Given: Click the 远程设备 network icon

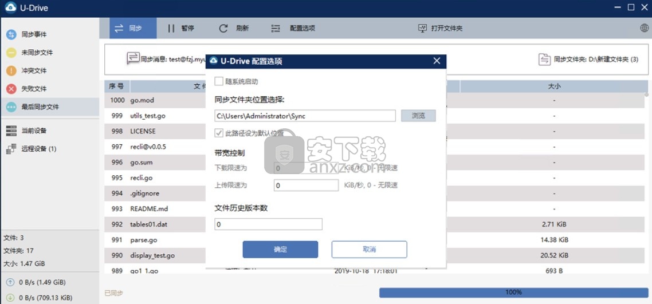Looking at the screenshot, I should pyautogui.click(x=11, y=149).
